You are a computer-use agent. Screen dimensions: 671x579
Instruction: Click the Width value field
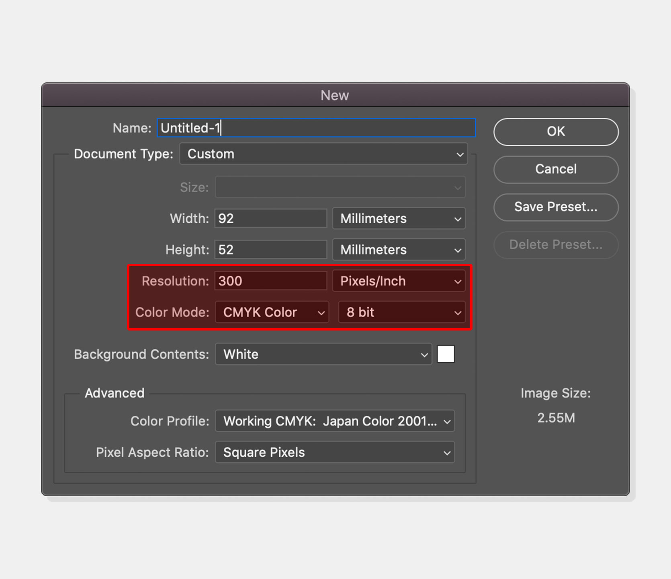(x=271, y=218)
